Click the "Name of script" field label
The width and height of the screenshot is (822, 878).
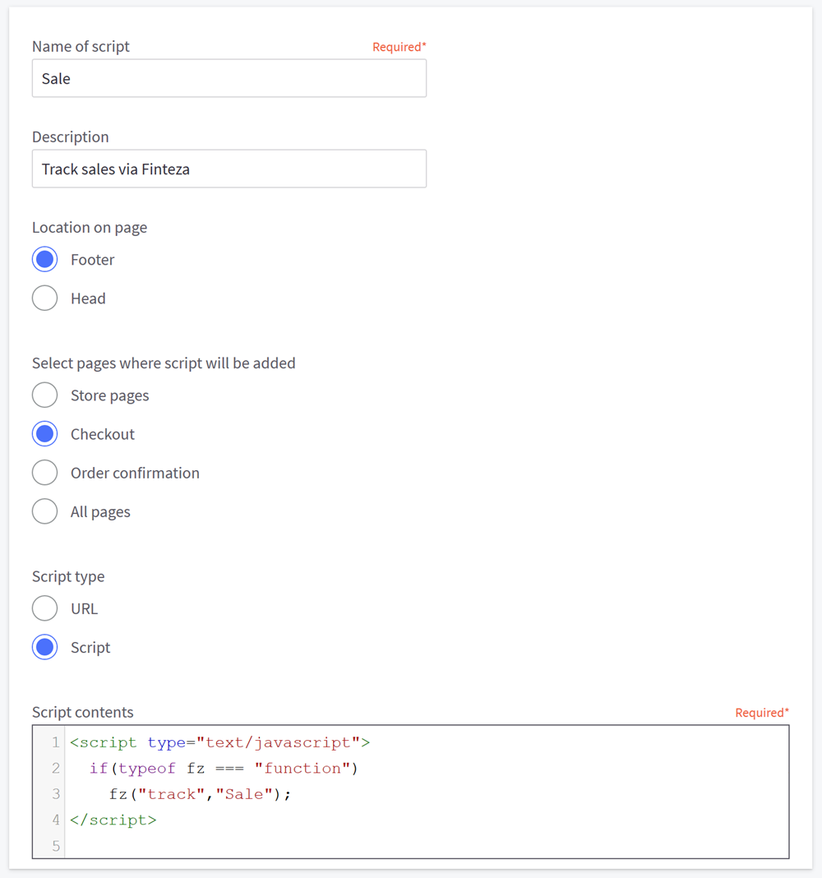[x=81, y=47]
